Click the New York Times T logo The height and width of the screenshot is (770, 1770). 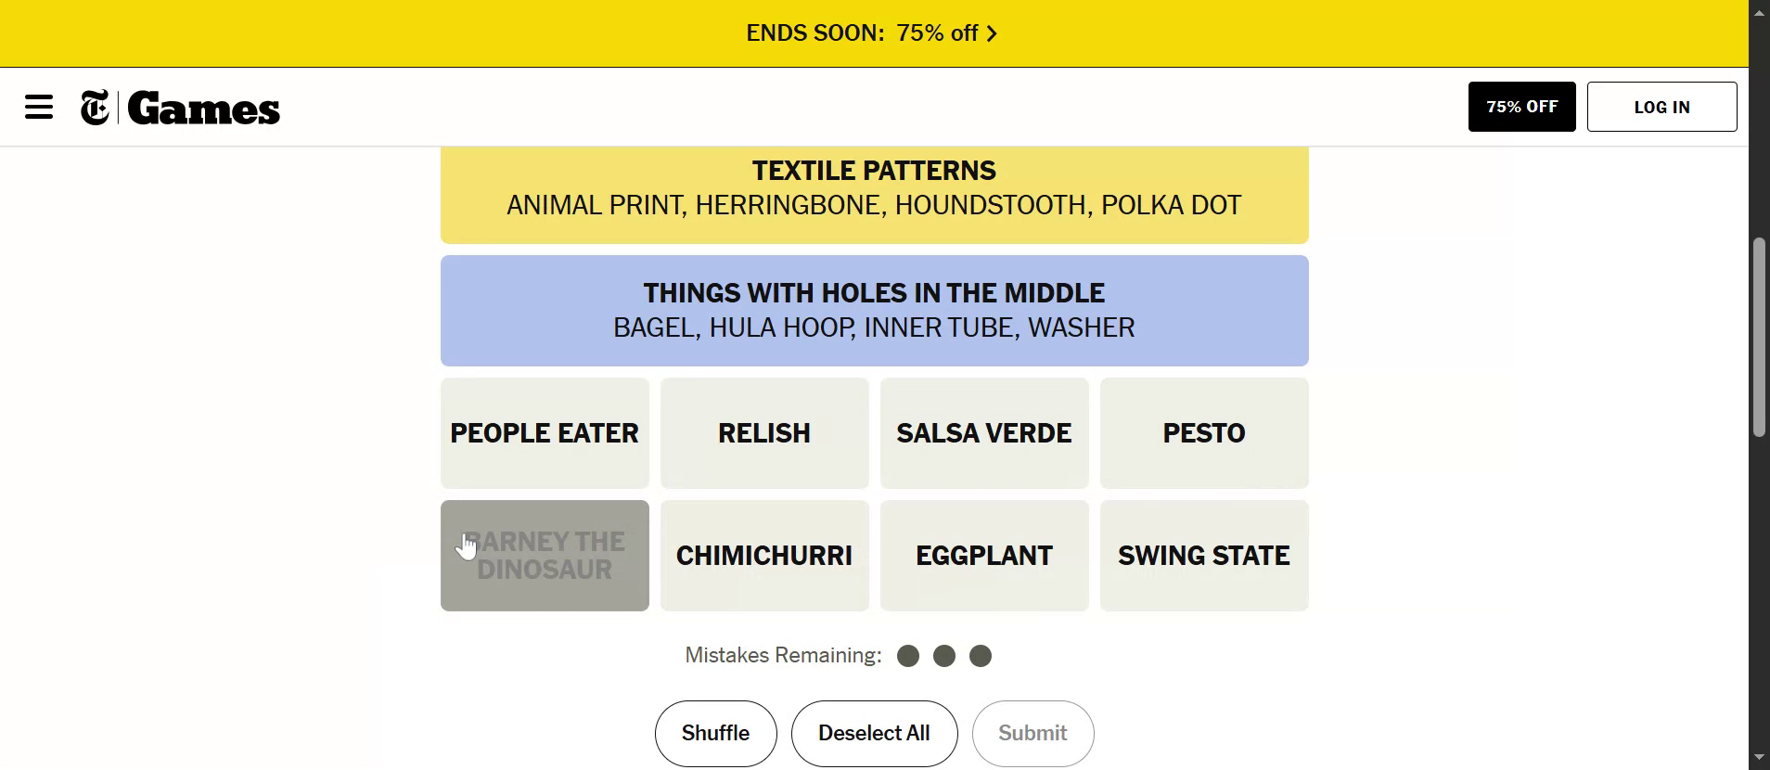pyautogui.click(x=95, y=108)
